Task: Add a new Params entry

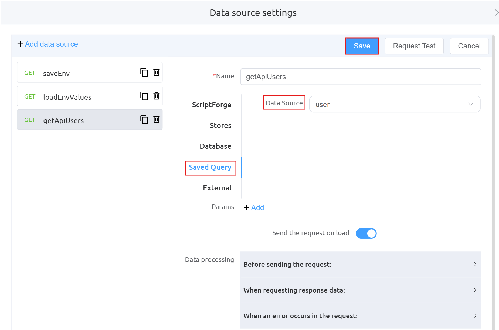Action: coord(254,207)
